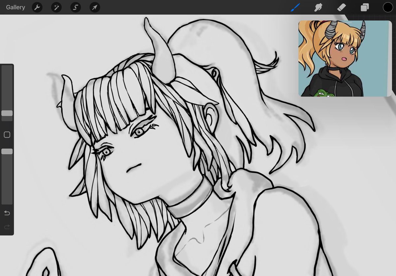Open Brush tool settings again to reveal Brush Library
Screen dimensions: 396x276
click(295, 7)
